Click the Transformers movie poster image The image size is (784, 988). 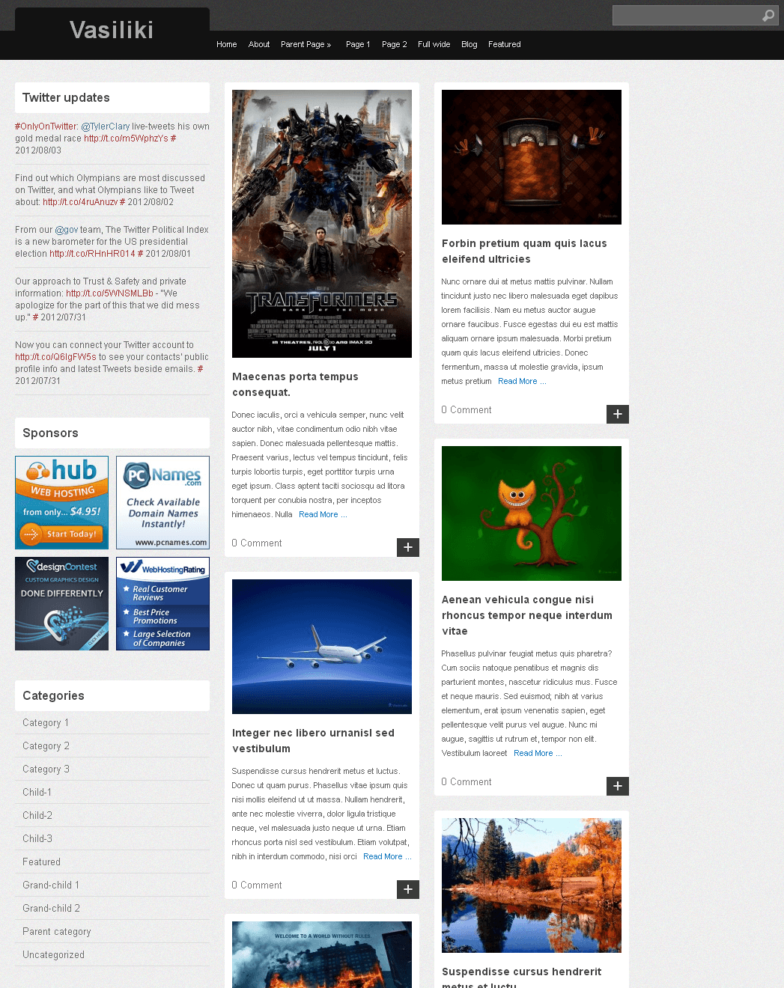point(322,224)
